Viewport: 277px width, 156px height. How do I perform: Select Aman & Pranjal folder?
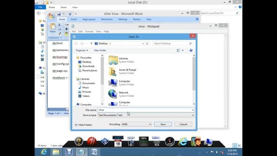[122, 71]
